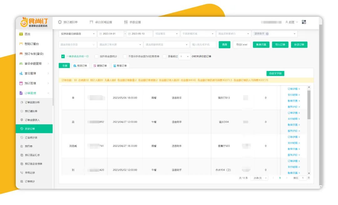This screenshot has width=338, height=205.
Task: Expand the 预订管理 sidebar menu
Action: (34, 83)
